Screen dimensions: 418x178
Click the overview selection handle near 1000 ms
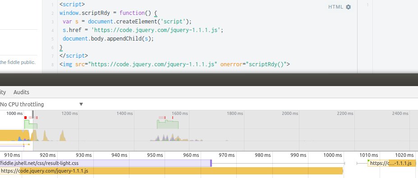click(x=33, y=114)
